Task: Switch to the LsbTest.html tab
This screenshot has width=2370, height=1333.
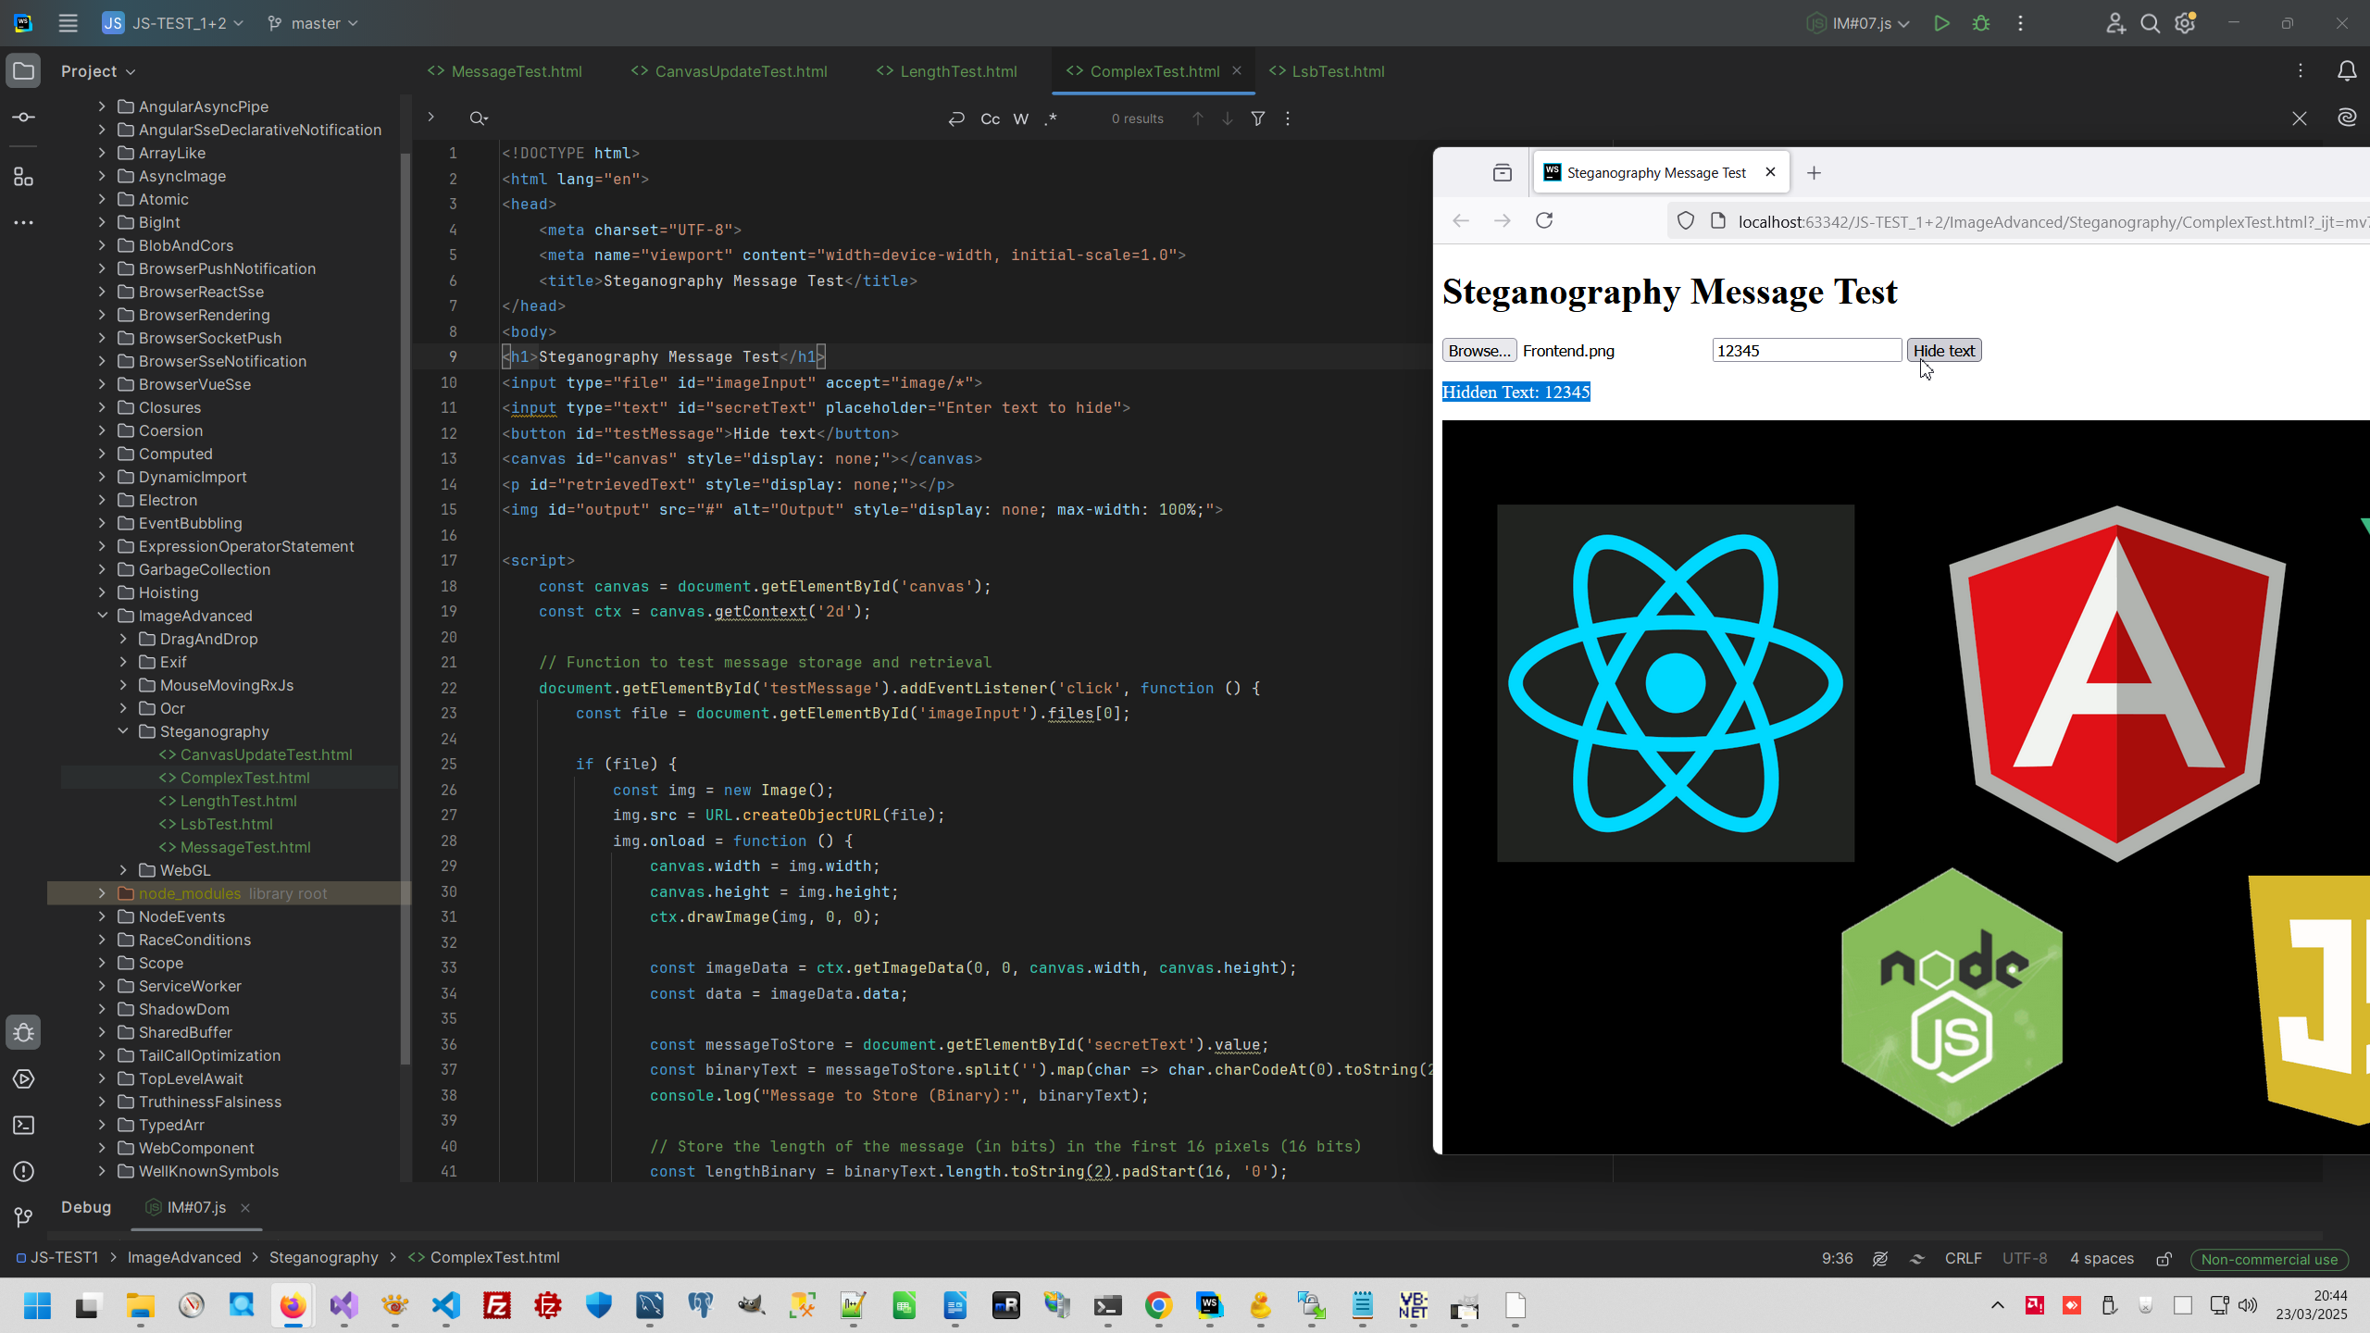Action: point(1337,71)
